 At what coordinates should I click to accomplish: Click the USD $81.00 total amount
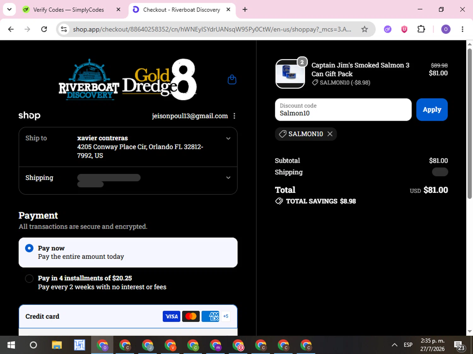click(x=429, y=190)
